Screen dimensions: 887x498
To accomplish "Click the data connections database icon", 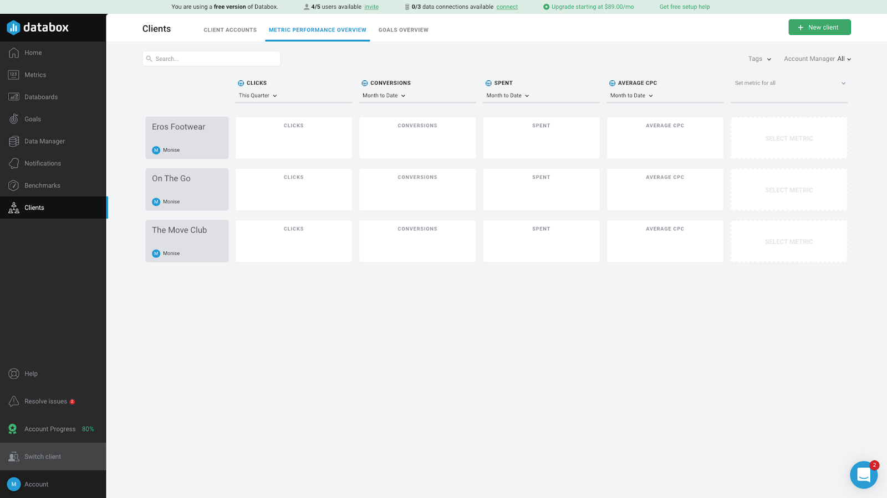I will pyautogui.click(x=407, y=7).
